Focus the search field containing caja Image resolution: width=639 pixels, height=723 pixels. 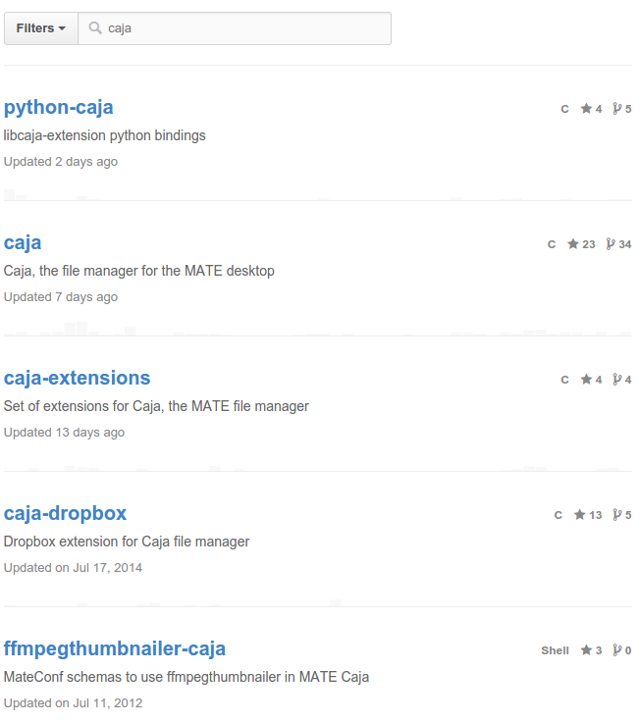click(x=235, y=28)
